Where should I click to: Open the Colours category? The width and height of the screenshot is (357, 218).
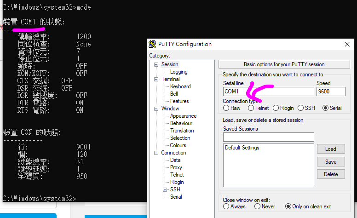pos(178,145)
